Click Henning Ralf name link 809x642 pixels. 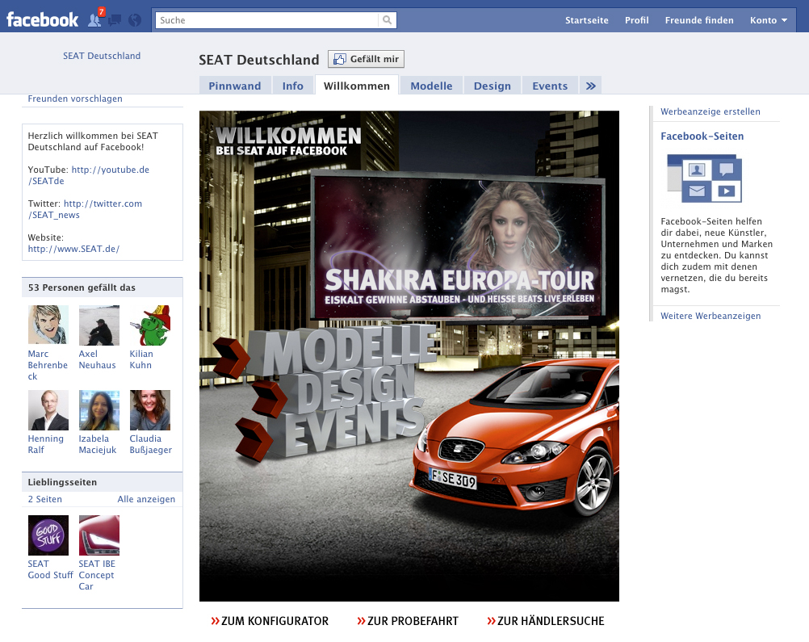coord(45,444)
